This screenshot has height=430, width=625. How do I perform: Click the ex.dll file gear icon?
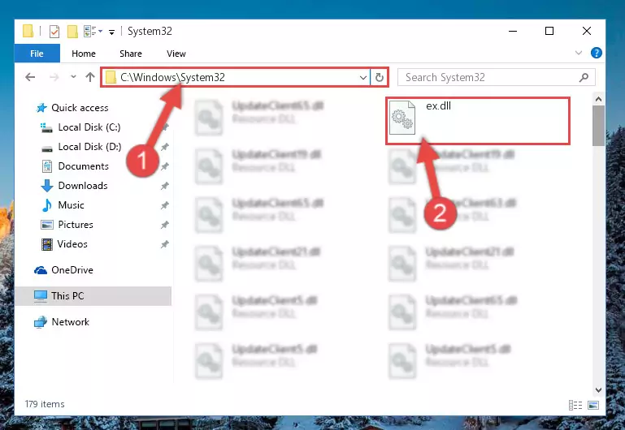(402, 118)
